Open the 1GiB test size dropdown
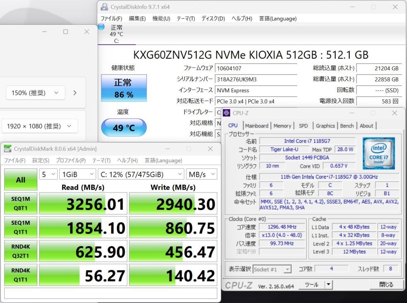 click(x=77, y=174)
